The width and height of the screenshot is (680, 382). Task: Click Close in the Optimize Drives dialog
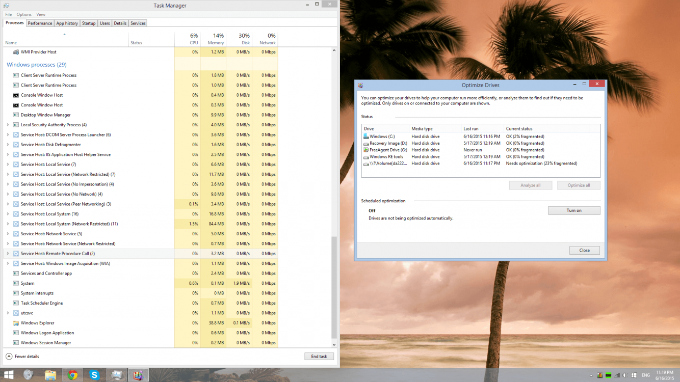point(585,250)
